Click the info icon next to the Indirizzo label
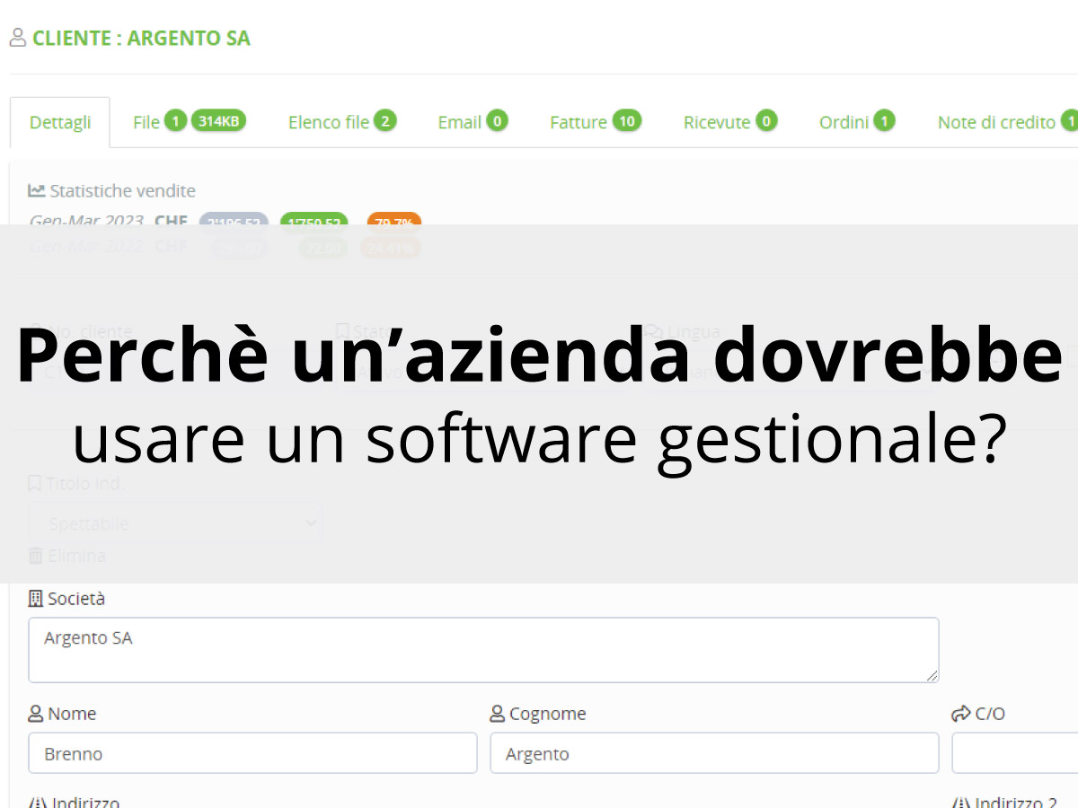This screenshot has height=808, width=1078. click(34, 802)
